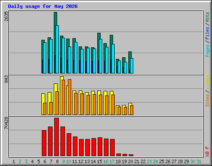Click the orange sites bar for day 18
The height and width of the screenshot is (166, 212).
click(x=119, y=111)
